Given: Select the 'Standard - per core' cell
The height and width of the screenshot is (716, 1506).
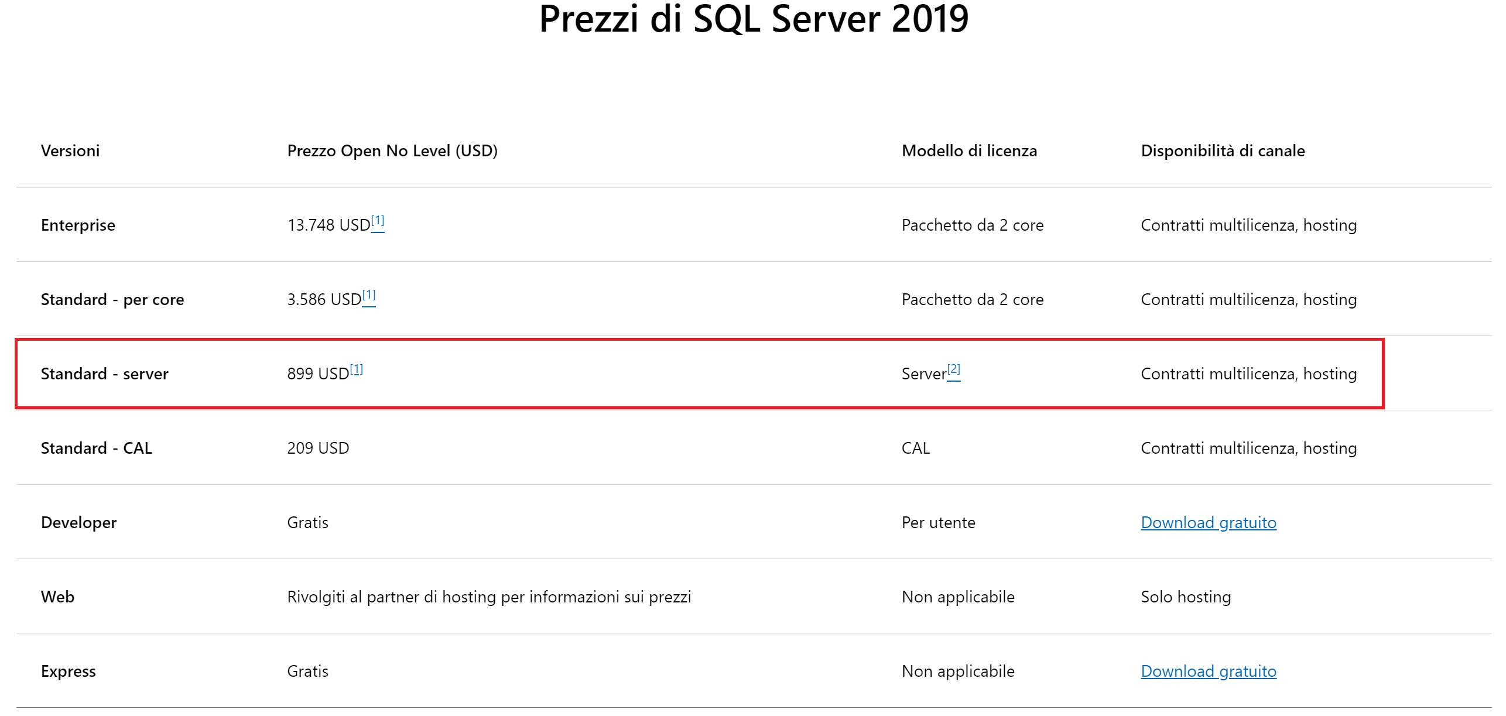Looking at the screenshot, I should (x=112, y=300).
